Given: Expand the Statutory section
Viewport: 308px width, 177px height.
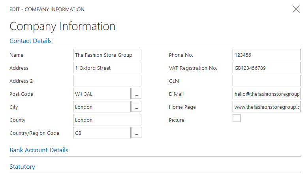Looking at the screenshot, I should [x=22, y=167].
